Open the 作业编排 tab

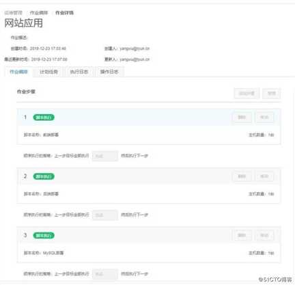tap(18, 72)
